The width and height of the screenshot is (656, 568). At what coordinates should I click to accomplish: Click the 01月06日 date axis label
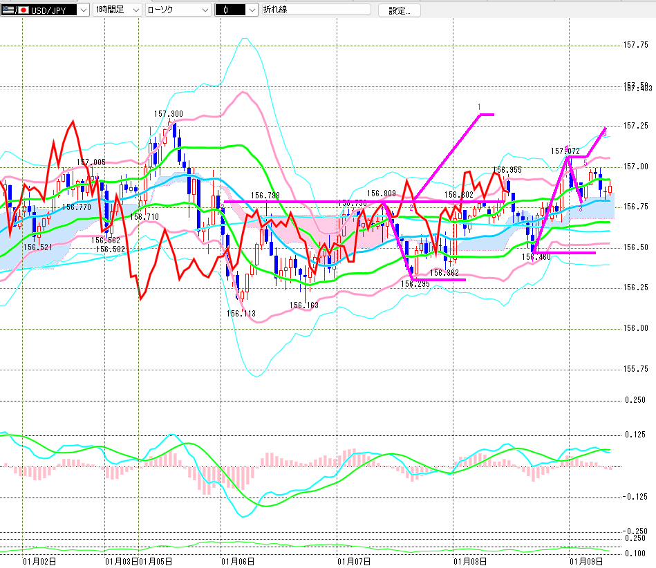coord(234,561)
